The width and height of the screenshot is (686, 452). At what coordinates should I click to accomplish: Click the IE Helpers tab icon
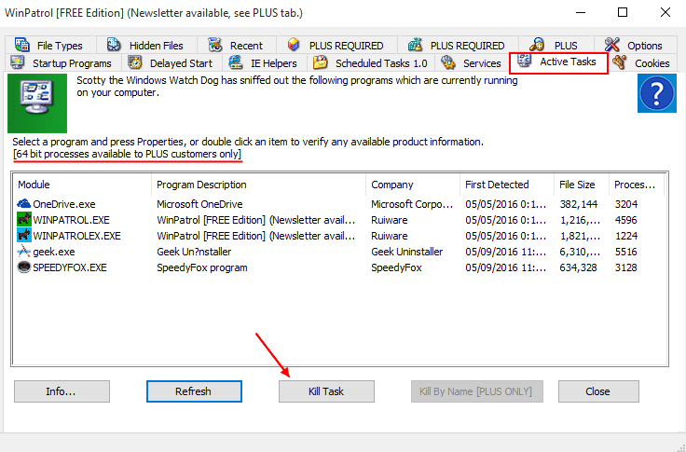tap(236, 62)
